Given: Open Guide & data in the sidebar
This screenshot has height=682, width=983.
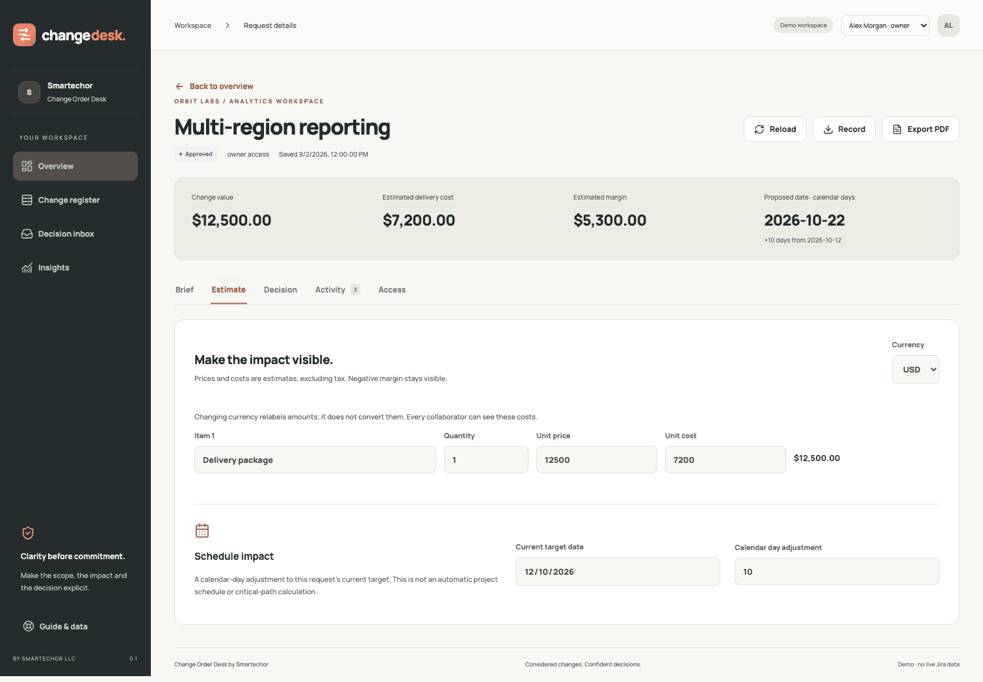Looking at the screenshot, I should (75, 627).
